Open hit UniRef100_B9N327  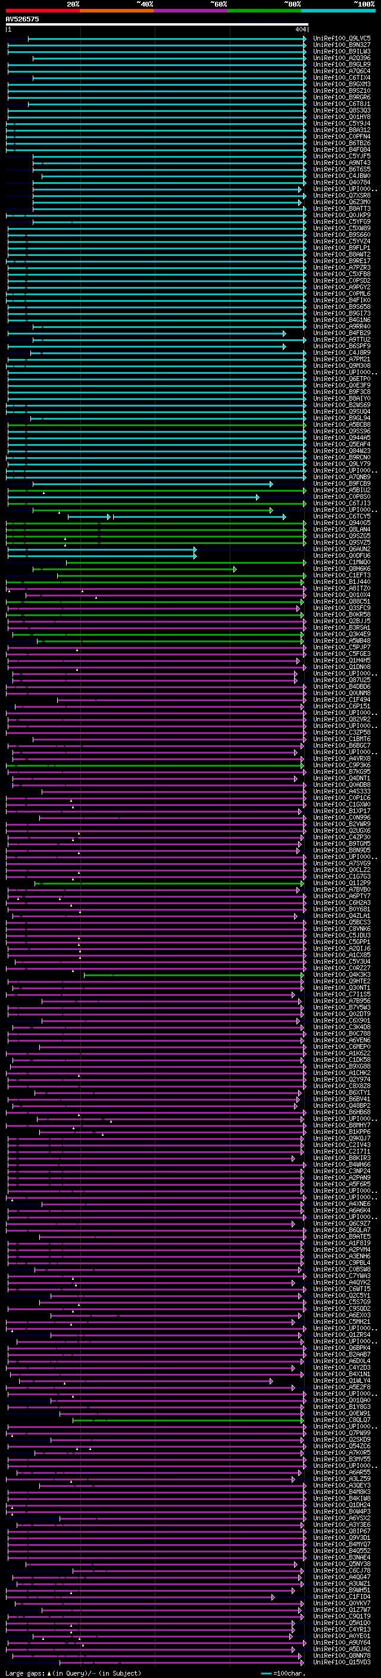click(342, 45)
